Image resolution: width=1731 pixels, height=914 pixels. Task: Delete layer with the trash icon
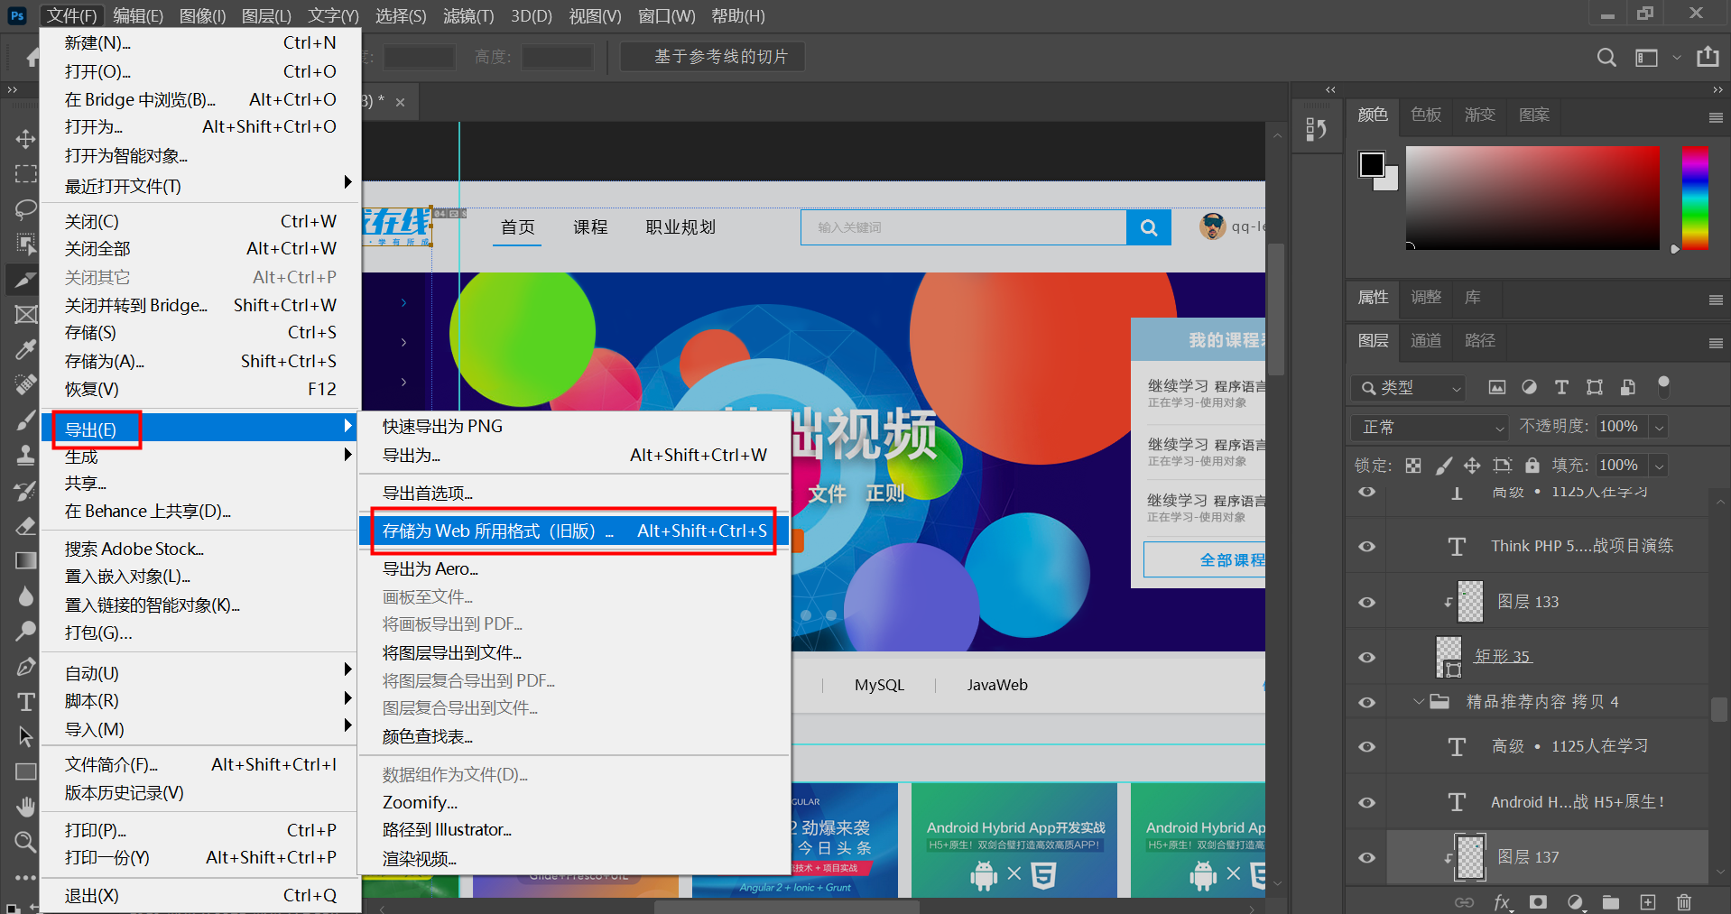coord(1684,901)
